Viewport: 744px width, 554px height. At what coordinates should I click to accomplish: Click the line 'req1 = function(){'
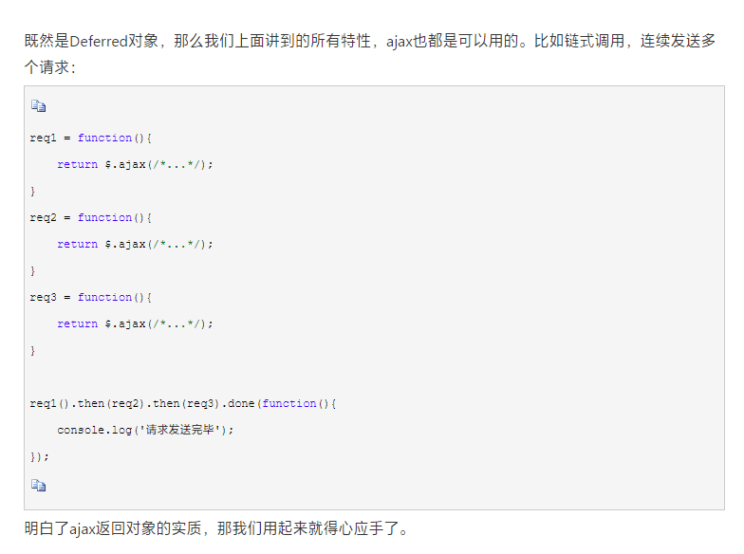91,138
